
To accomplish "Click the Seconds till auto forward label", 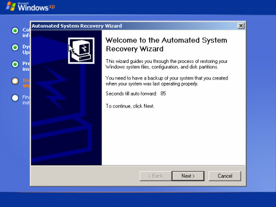I will 131,93.
